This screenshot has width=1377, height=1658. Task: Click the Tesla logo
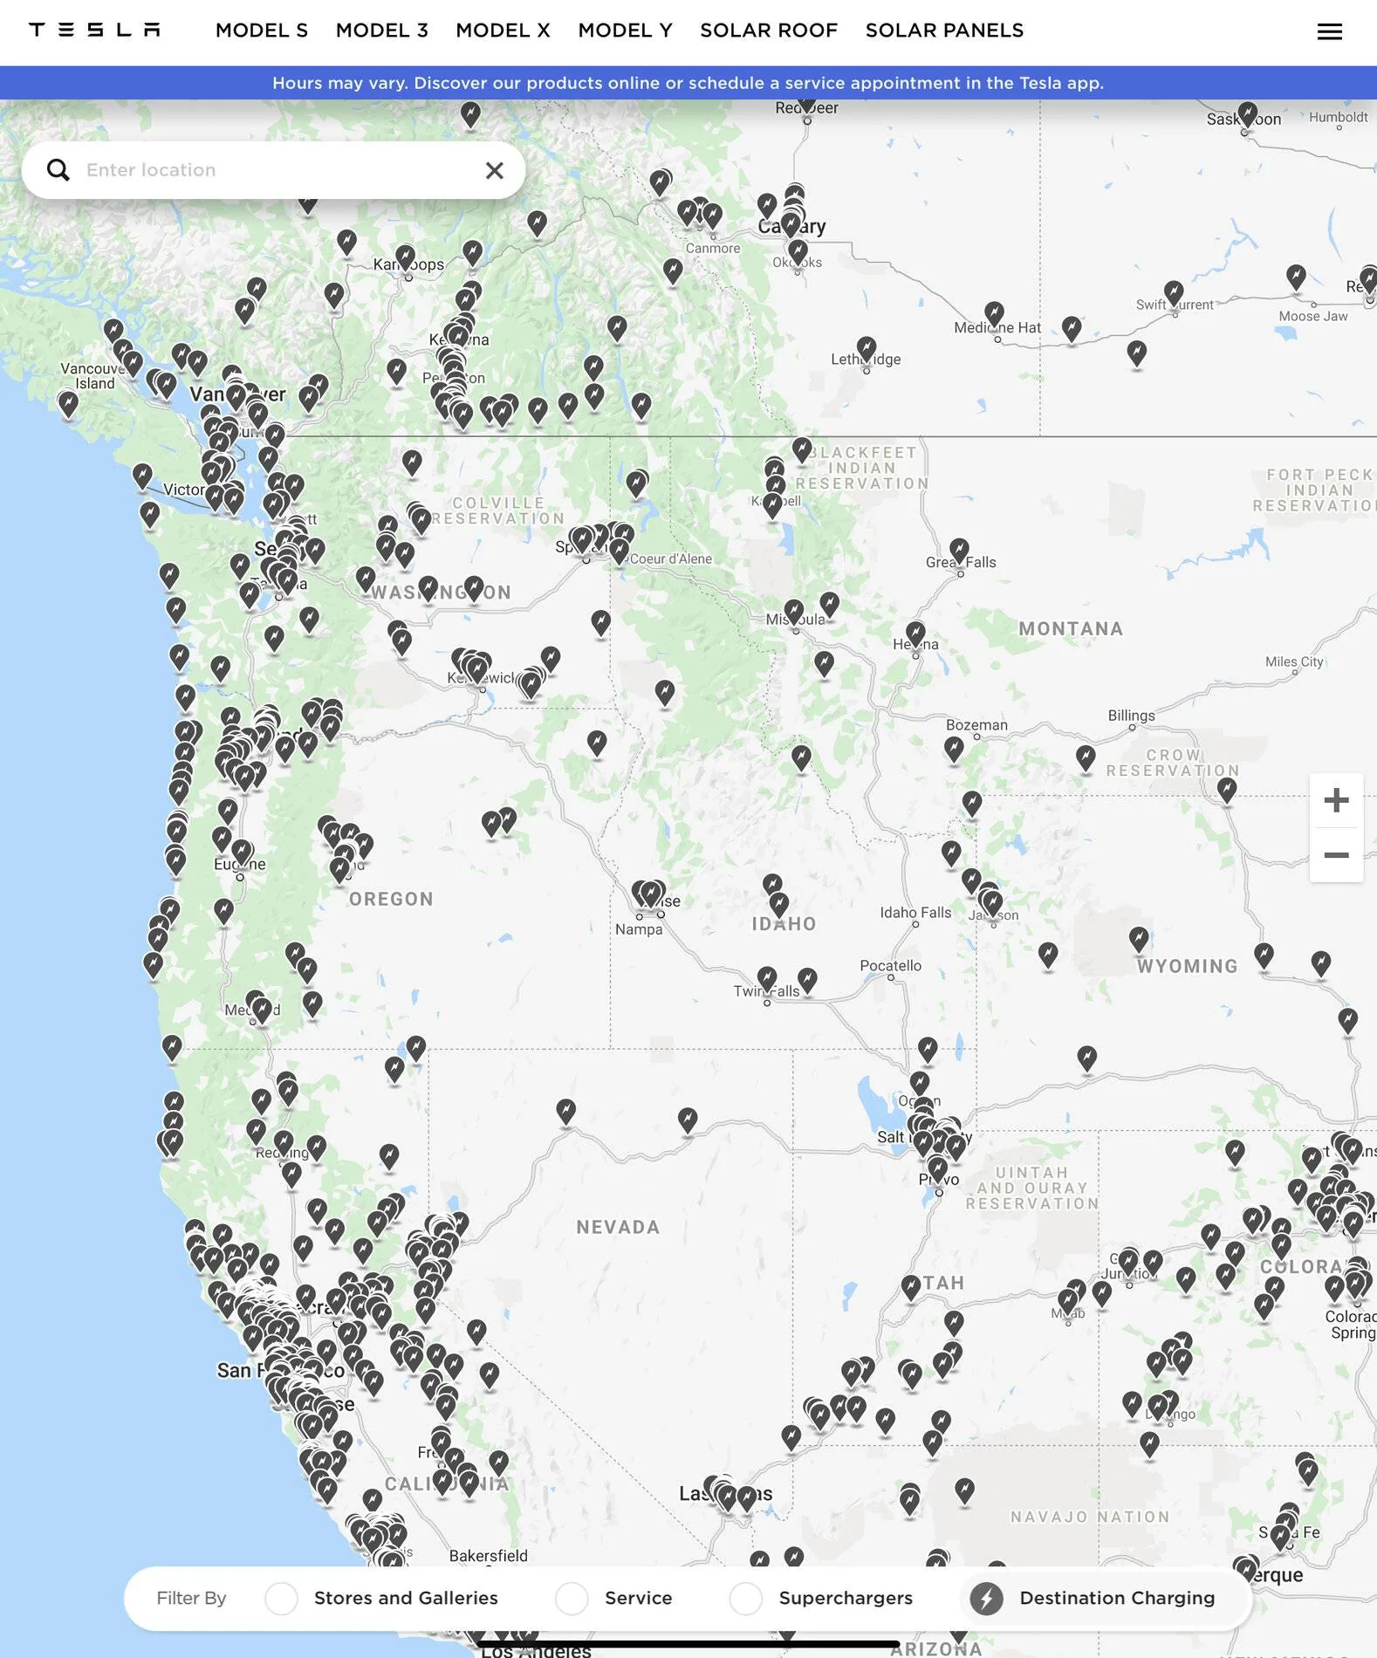pyautogui.click(x=94, y=31)
